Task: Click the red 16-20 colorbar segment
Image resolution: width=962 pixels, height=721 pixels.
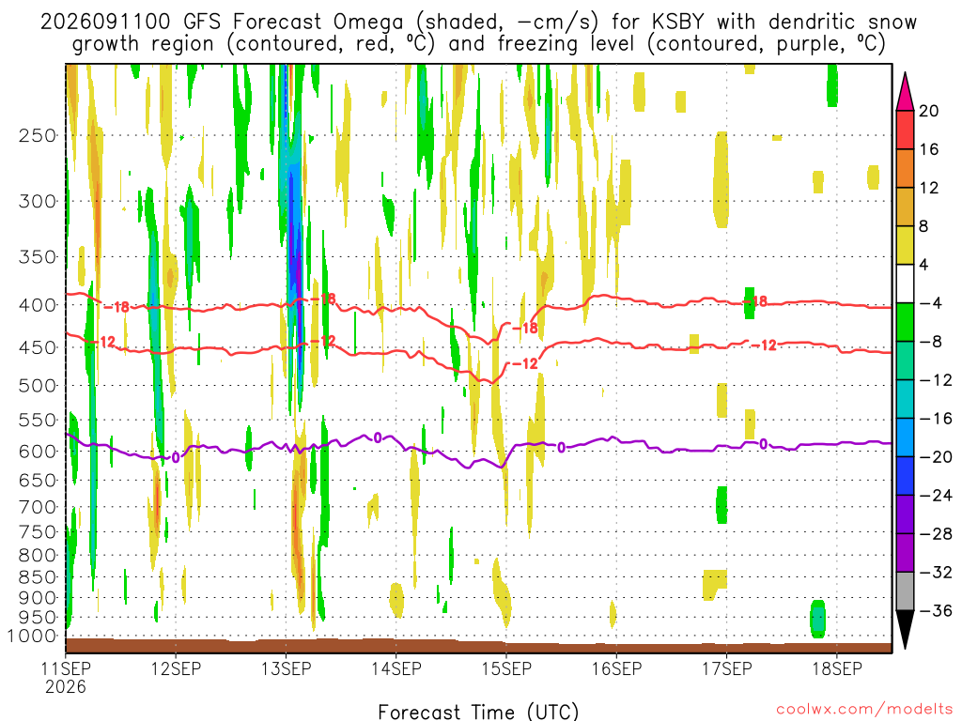Action: [905, 130]
